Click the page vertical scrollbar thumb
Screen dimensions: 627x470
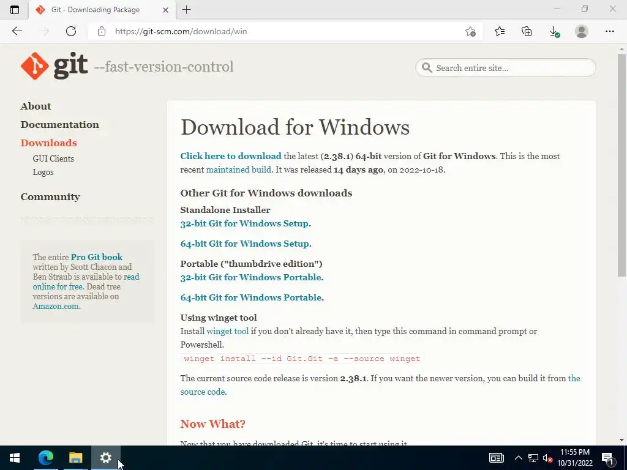(x=621, y=165)
